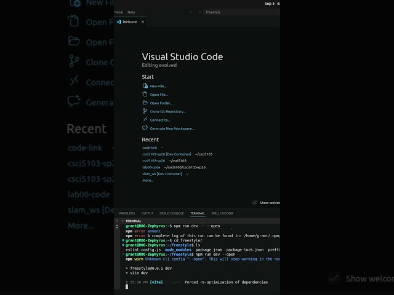This screenshot has height=295, width=394.
Task: Click the Generate New Workspace chat icon
Action: 145,128
